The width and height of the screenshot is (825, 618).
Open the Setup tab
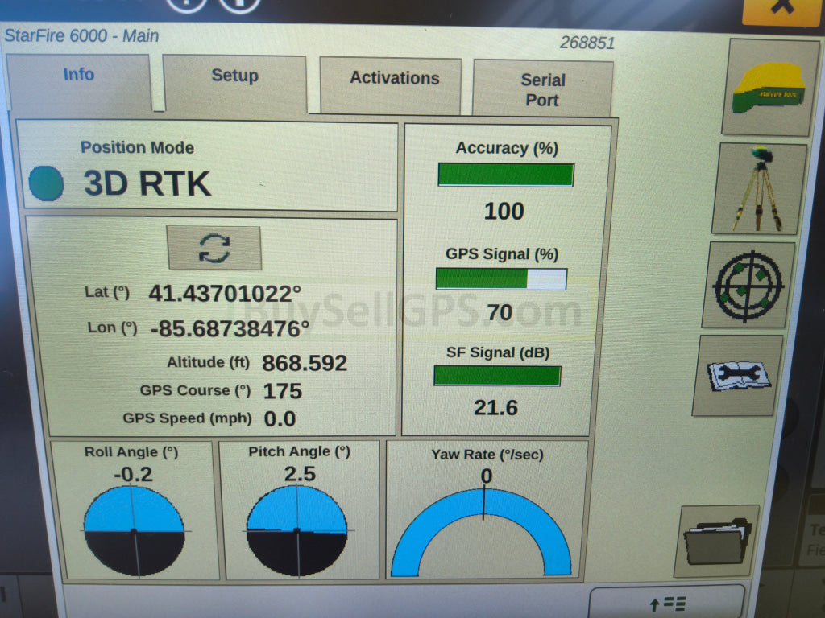click(x=234, y=76)
